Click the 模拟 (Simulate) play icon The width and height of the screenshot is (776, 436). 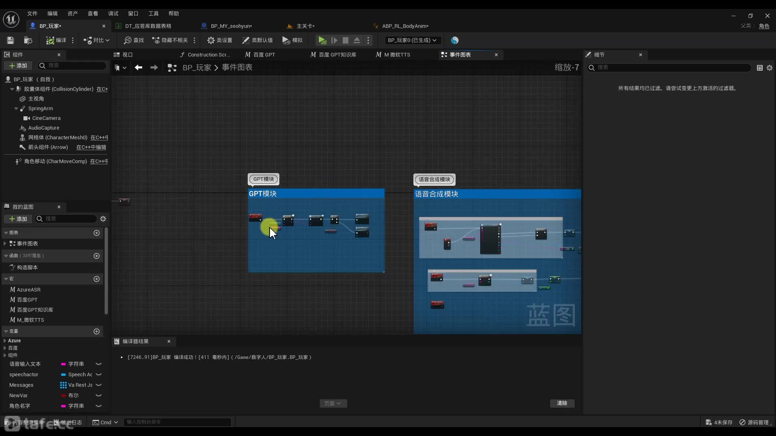click(285, 40)
